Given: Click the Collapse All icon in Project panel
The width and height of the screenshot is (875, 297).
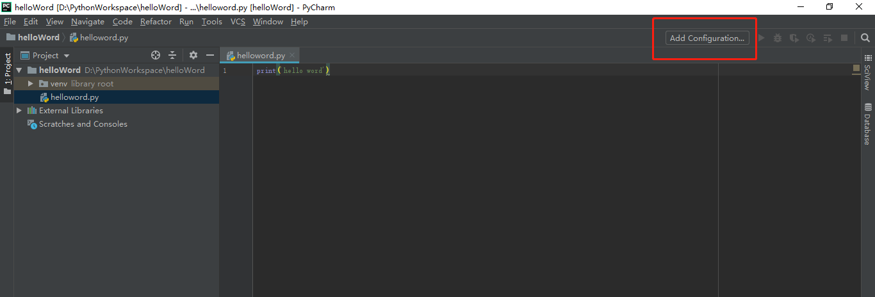Looking at the screenshot, I should point(172,56).
